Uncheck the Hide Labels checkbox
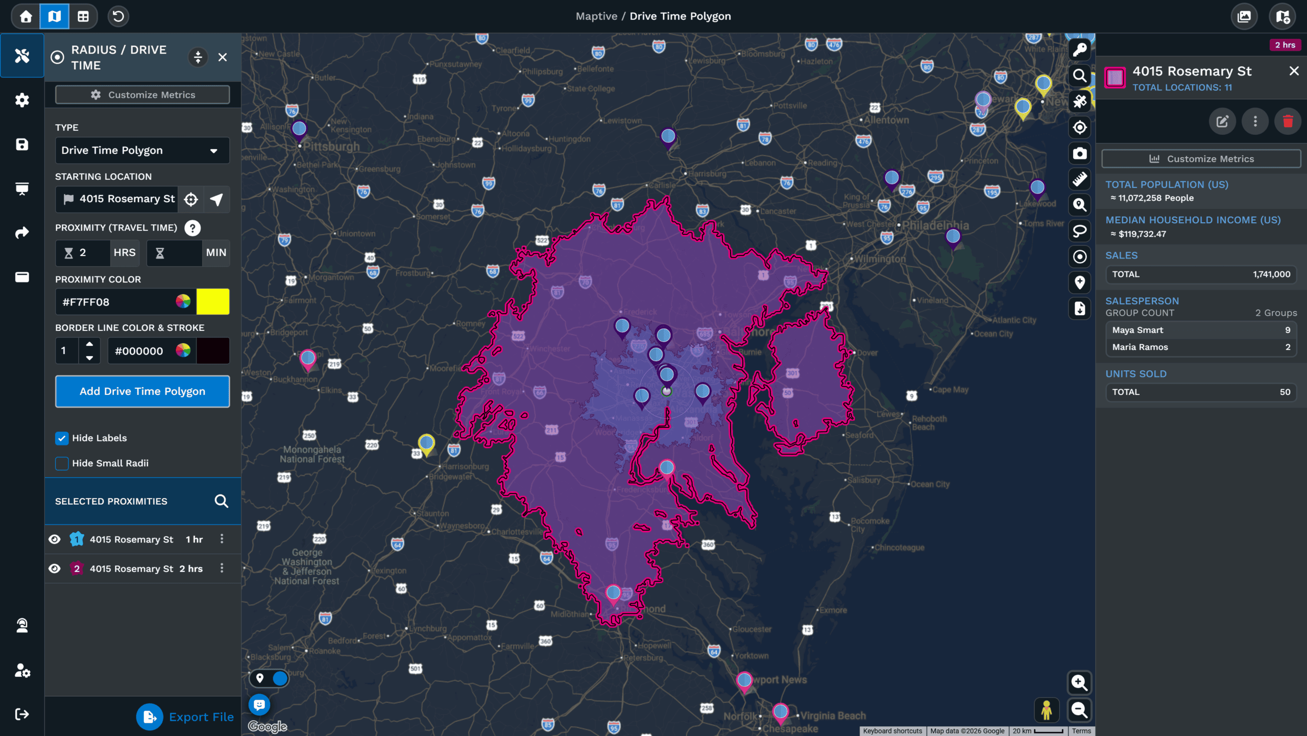 click(x=62, y=438)
